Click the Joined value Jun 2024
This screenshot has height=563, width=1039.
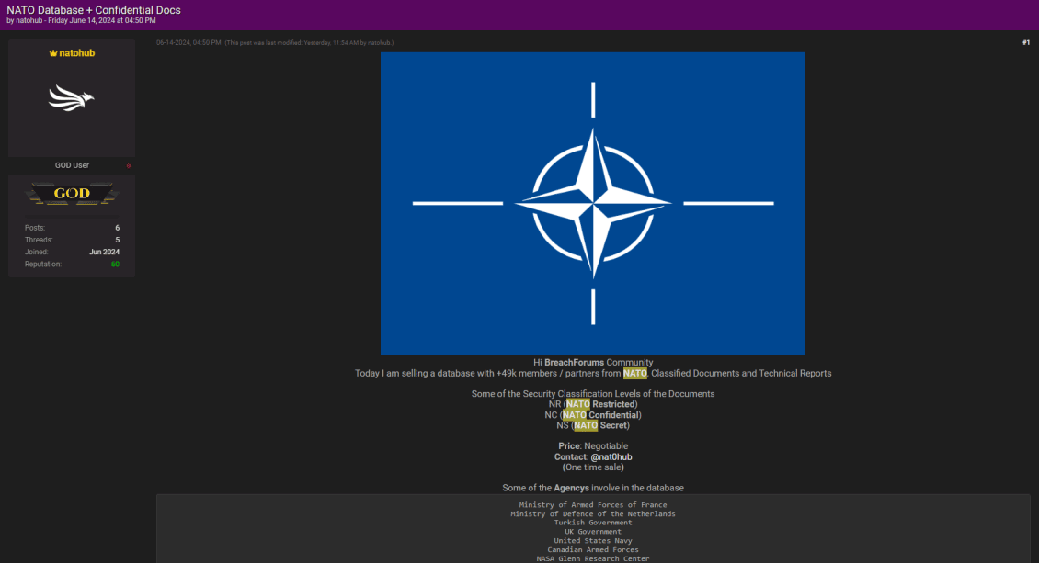104,252
